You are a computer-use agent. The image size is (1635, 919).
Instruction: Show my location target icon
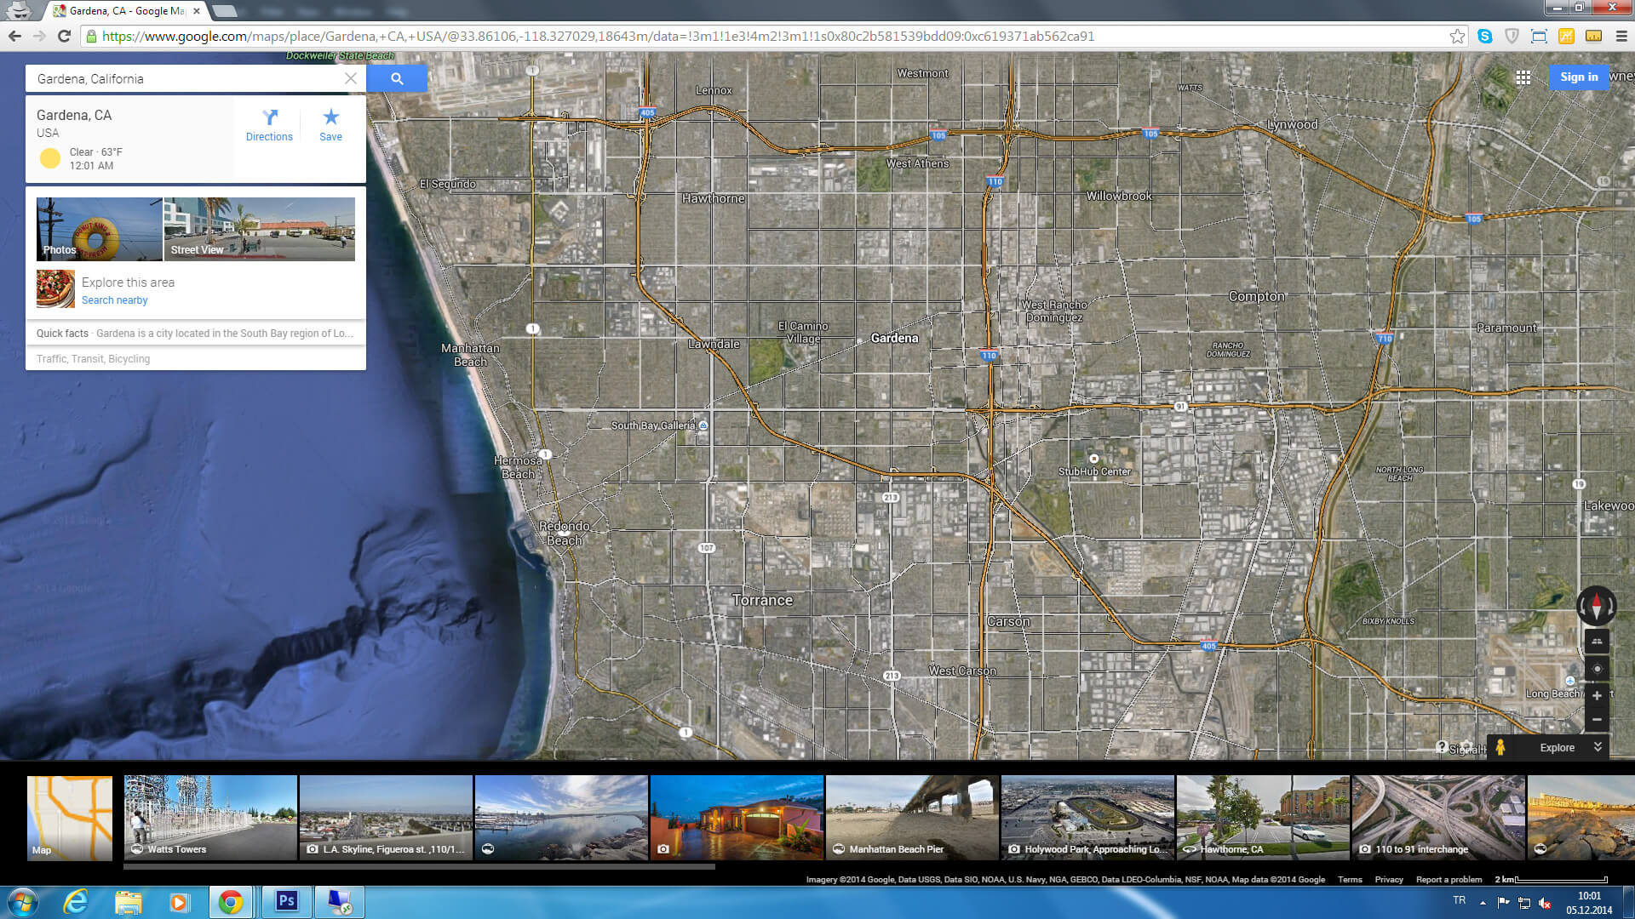[x=1597, y=669]
